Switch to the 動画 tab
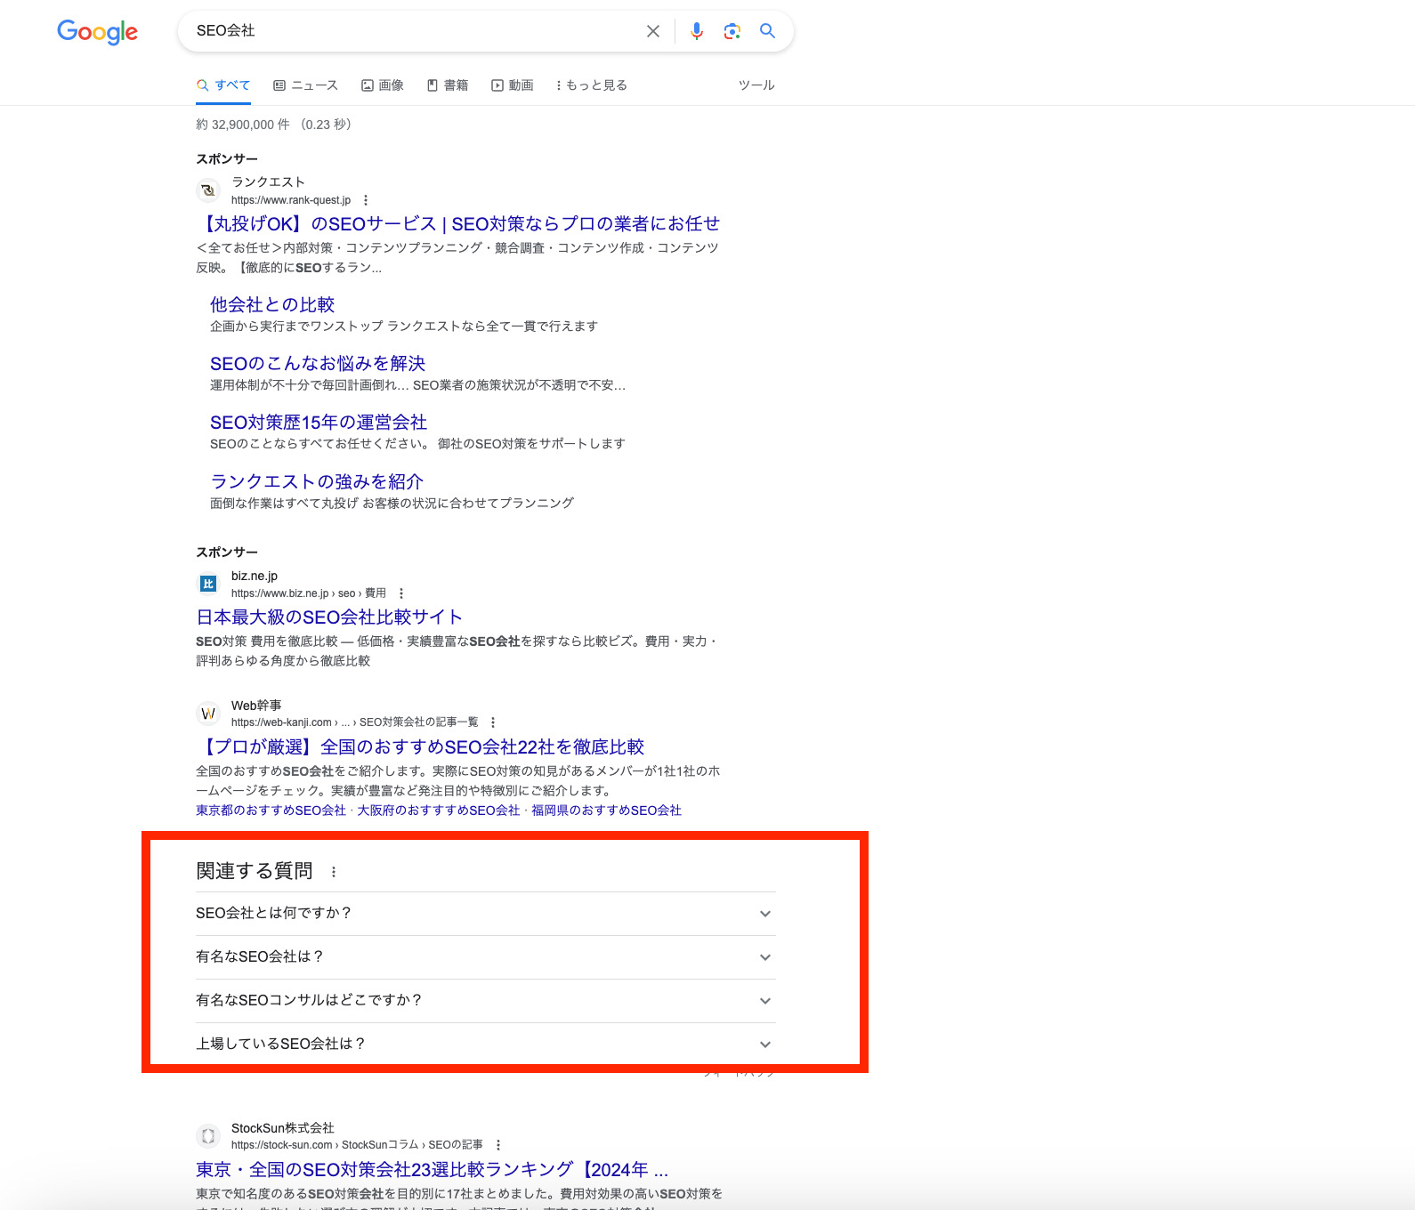The width and height of the screenshot is (1415, 1210). pyautogui.click(x=512, y=85)
